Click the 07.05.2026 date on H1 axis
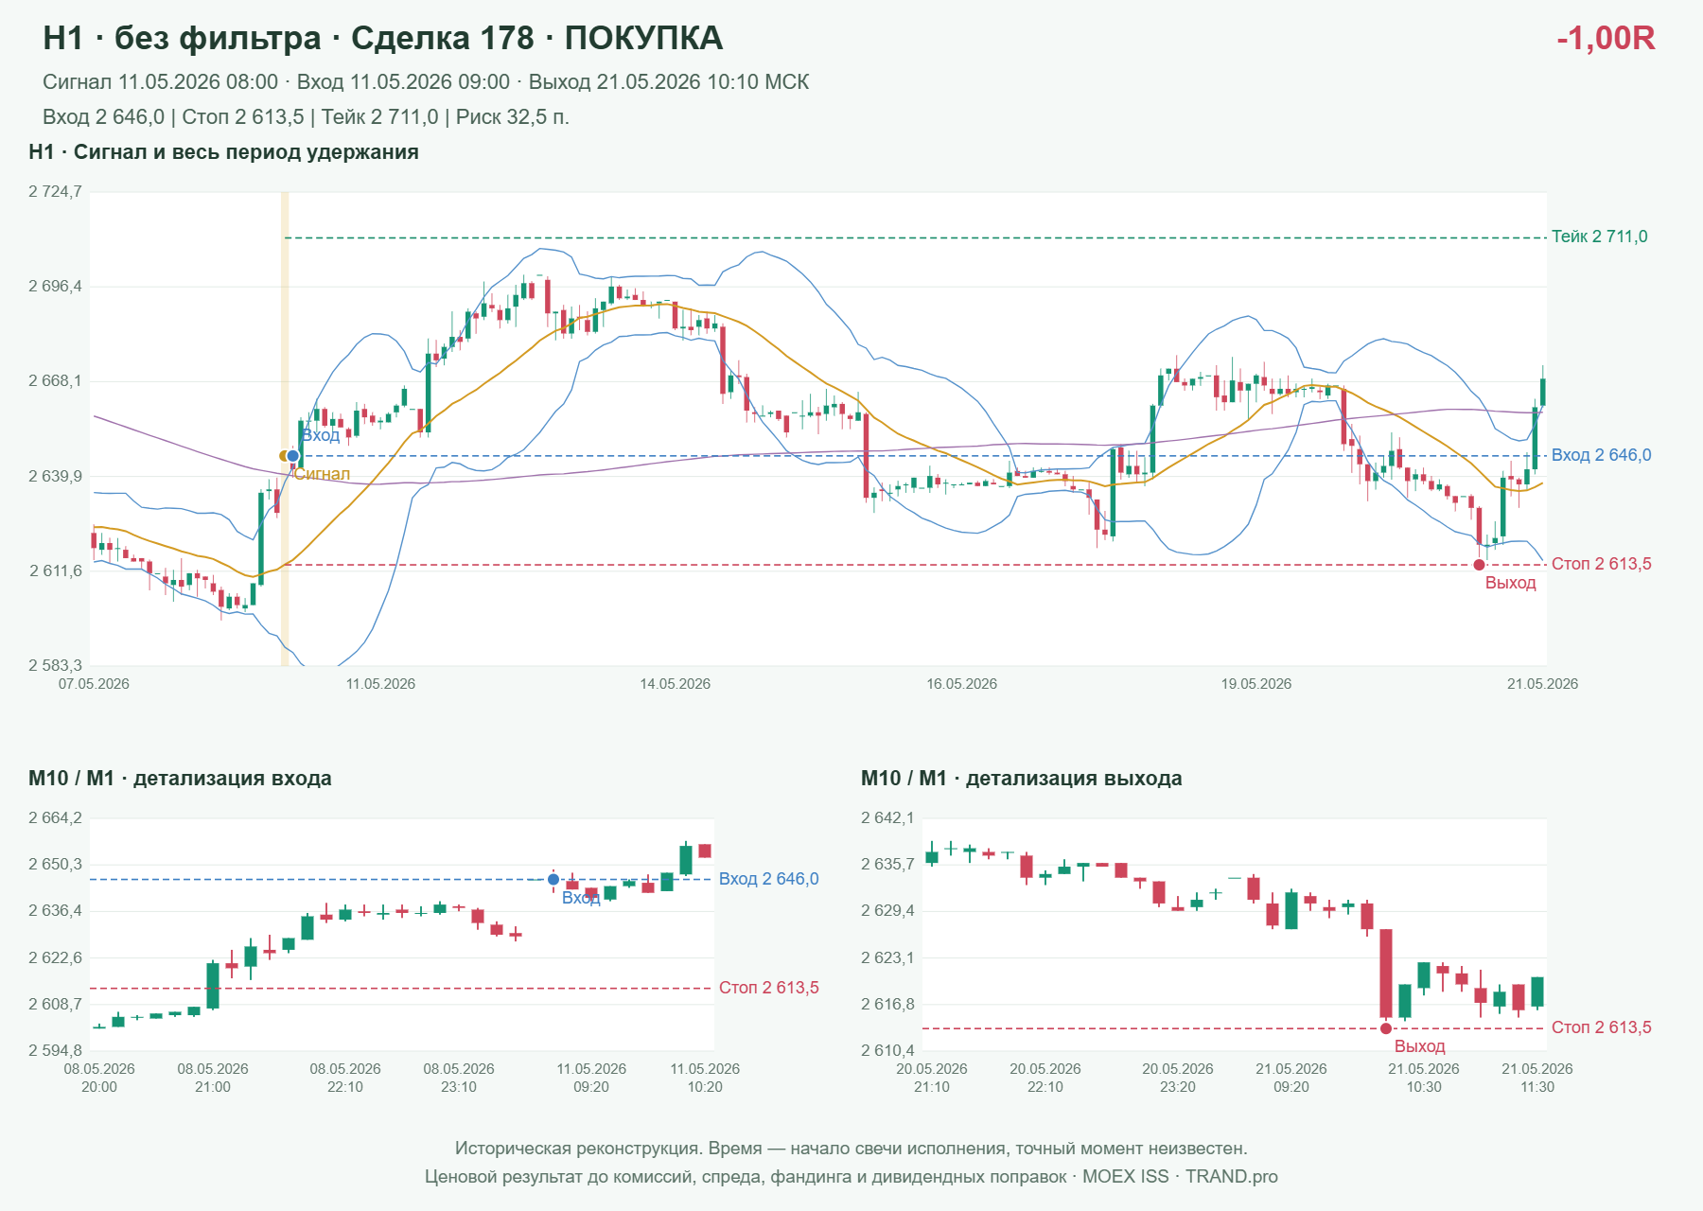Screen dimensions: 1703x1211 94,684
